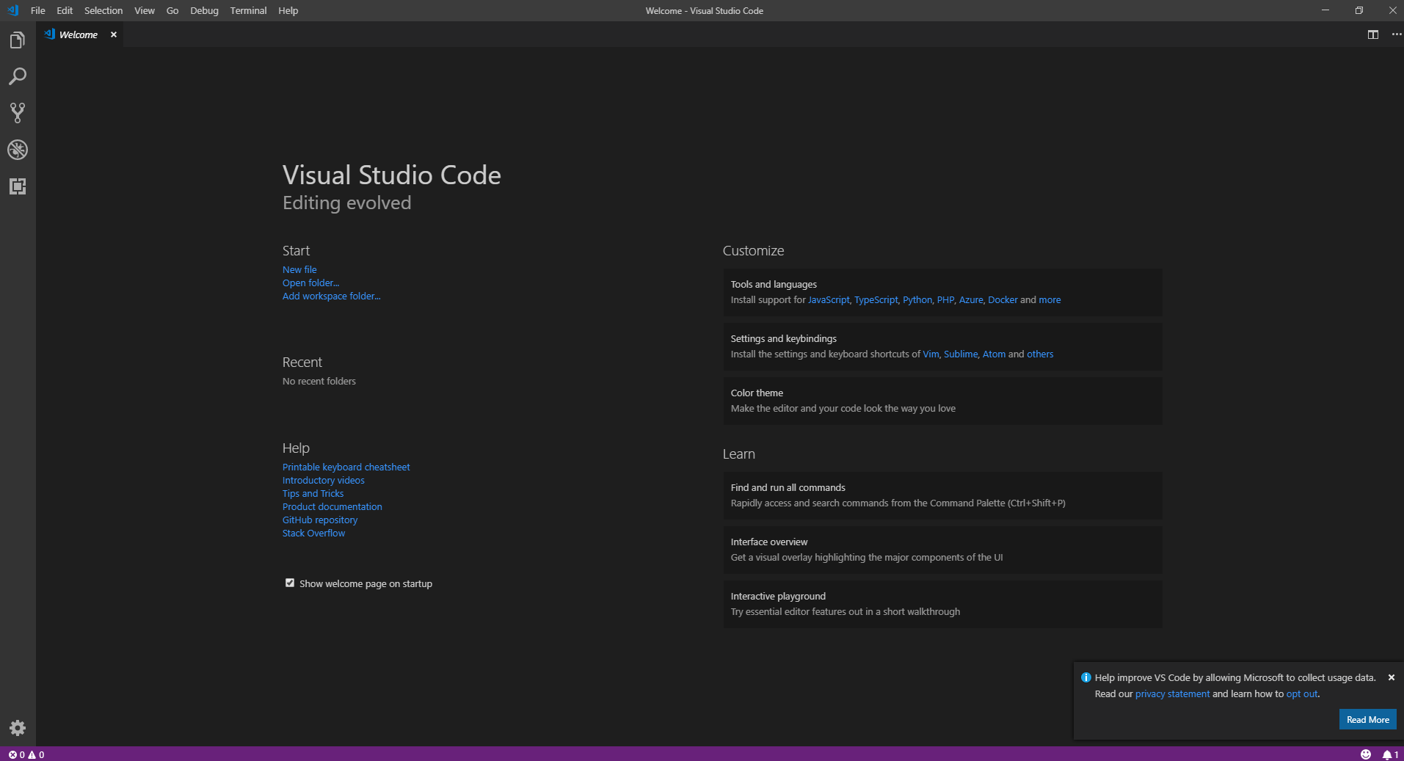Click the VS Code logo in title bar
Viewport: 1404px width, 761px height.
[12, 10]
